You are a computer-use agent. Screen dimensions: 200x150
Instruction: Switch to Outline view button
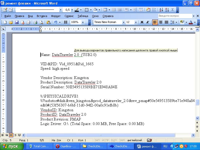(x=15, y=135)
